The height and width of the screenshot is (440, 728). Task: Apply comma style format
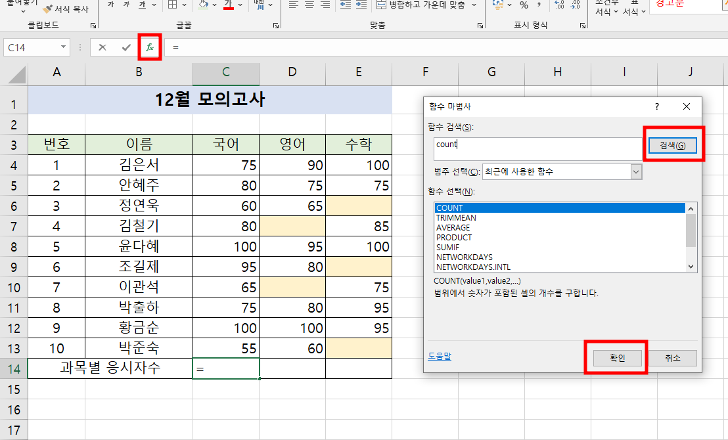539,5
